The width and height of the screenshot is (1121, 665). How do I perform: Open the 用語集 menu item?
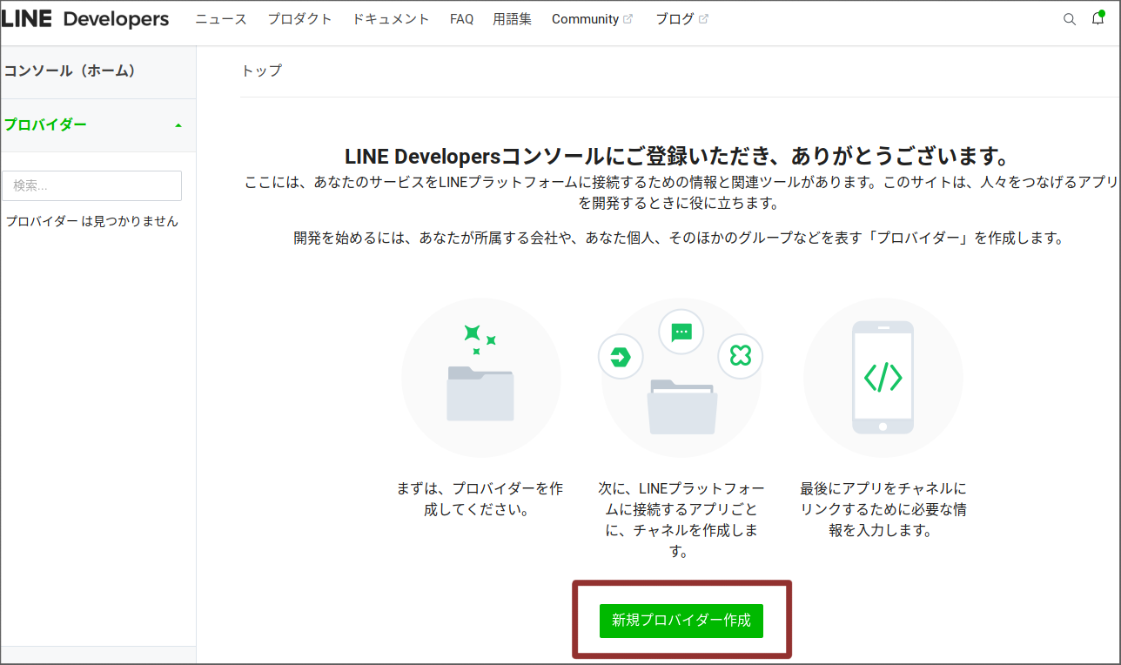[x=512, y=18]
